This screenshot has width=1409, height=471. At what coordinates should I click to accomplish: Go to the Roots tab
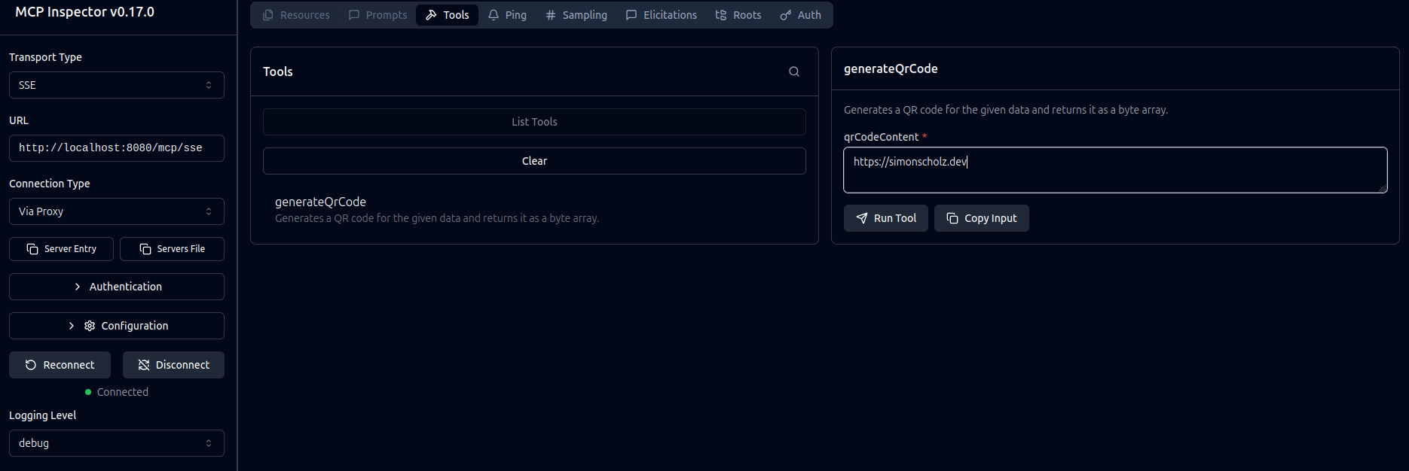point(738,15)
